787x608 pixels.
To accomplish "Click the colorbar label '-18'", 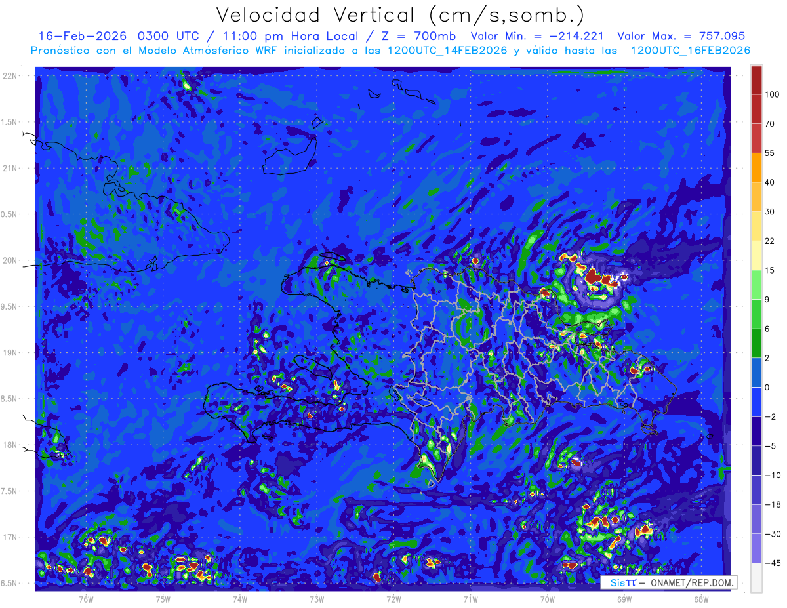I will (x=772, y=504).
